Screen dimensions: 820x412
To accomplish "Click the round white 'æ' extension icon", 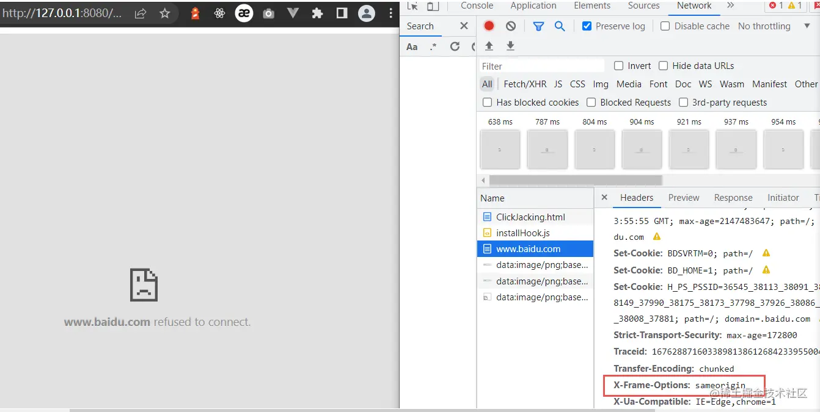I will click(x=244, y=13).
